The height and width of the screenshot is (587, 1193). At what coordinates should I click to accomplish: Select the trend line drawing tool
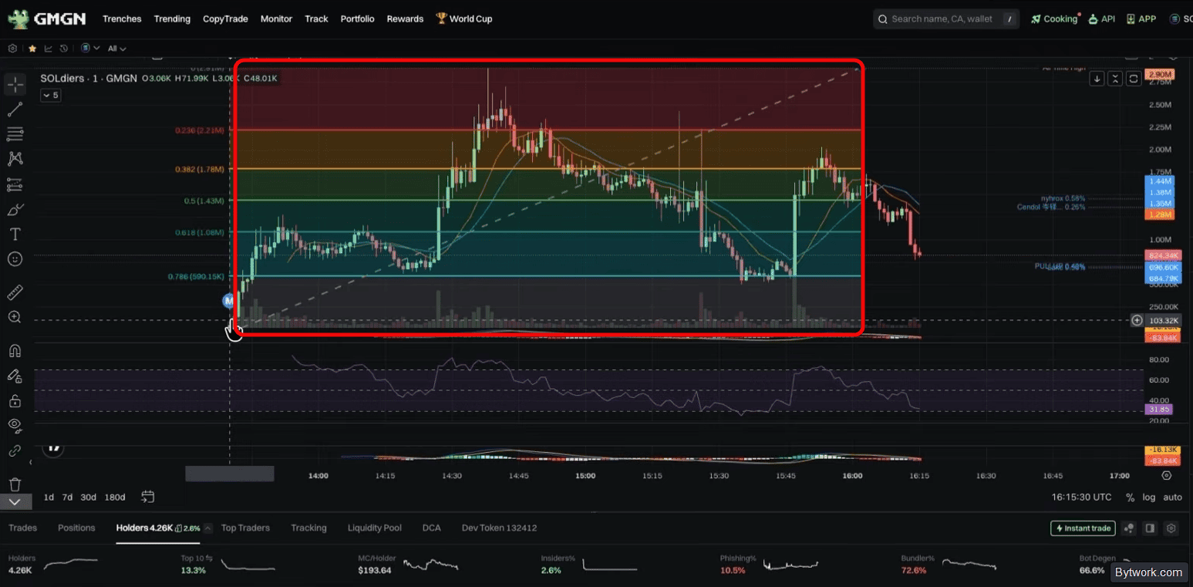click(15, 109)
